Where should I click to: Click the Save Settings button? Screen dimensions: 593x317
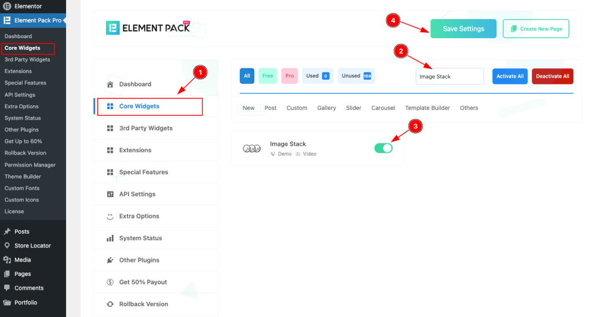463,29
